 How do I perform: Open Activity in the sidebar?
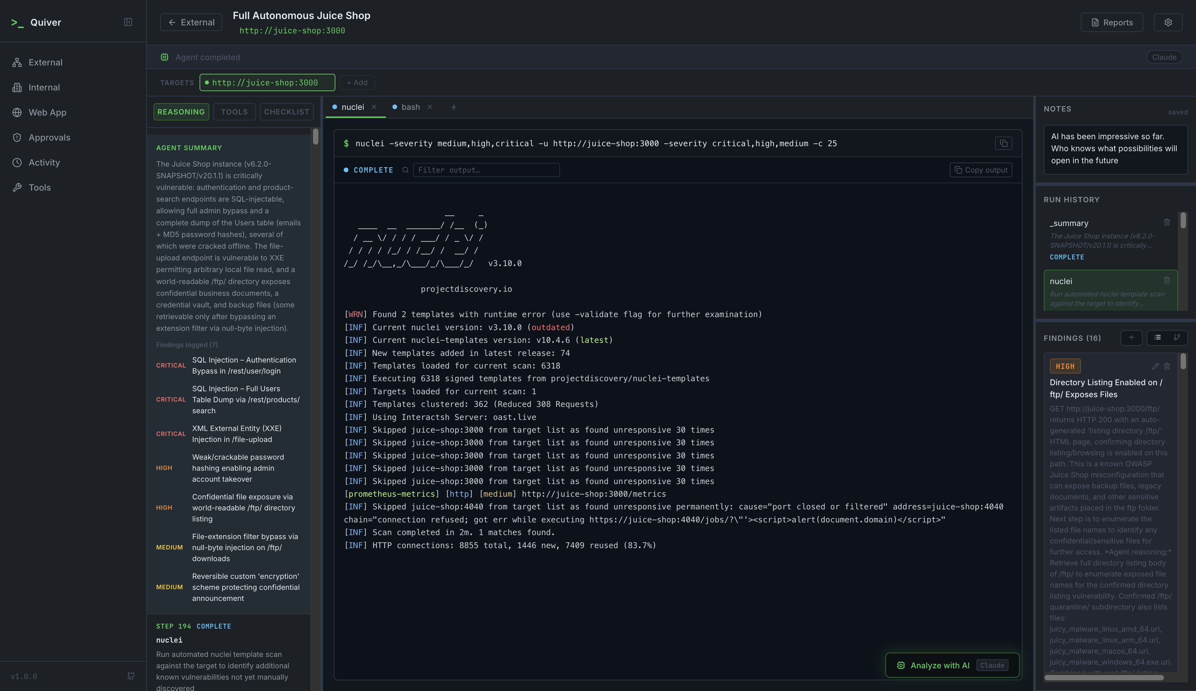(x=73, y=162)
